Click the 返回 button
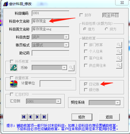The width and height of the screenshot is (130, 134). [x=109, y=117]
